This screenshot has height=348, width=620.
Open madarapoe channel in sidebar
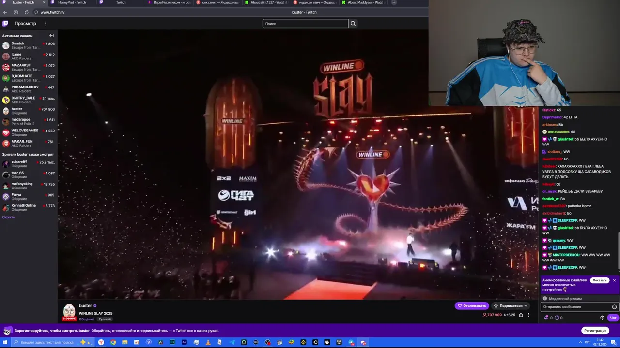click(x=29, y=121)
